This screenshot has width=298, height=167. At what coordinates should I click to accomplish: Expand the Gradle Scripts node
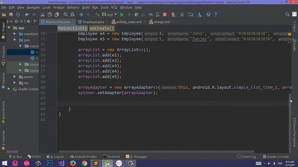(9, 89)
